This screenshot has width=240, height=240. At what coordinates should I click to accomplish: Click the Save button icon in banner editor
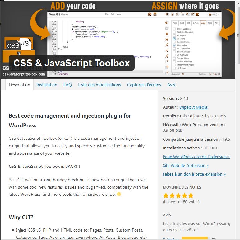pyautogui.click(x=213, y=14)
